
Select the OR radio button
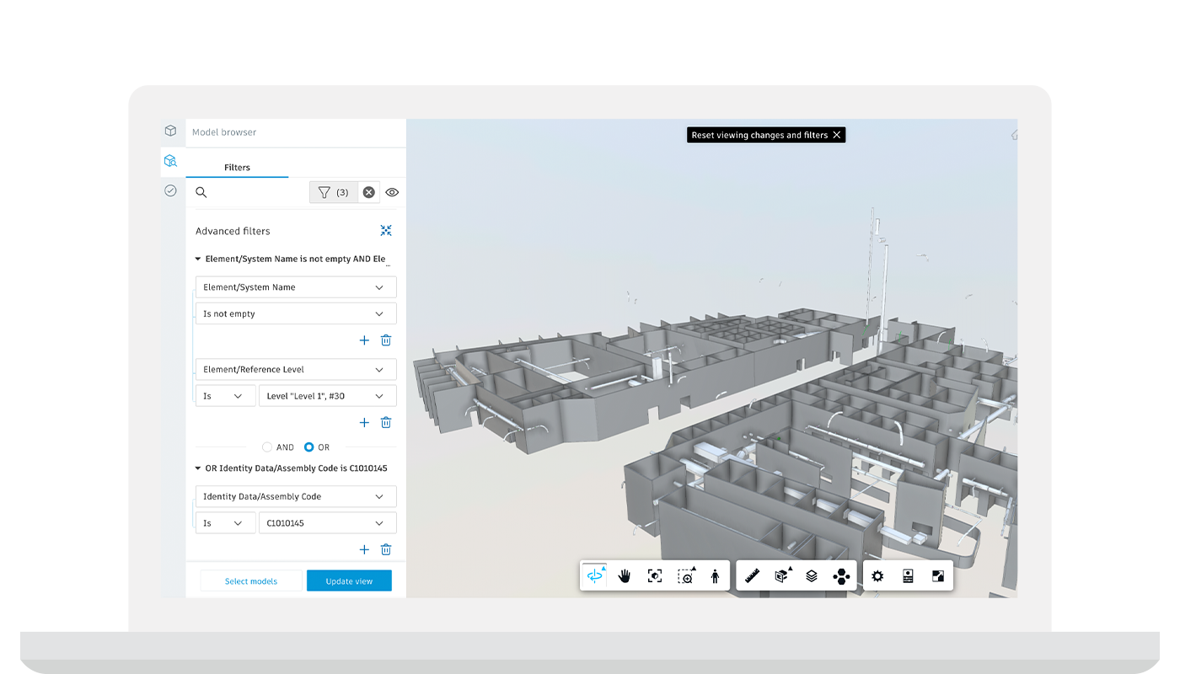click(x=308, y=447)
